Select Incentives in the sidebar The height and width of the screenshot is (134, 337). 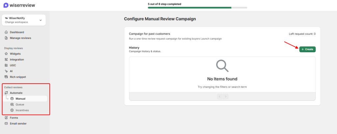(22, 110)
